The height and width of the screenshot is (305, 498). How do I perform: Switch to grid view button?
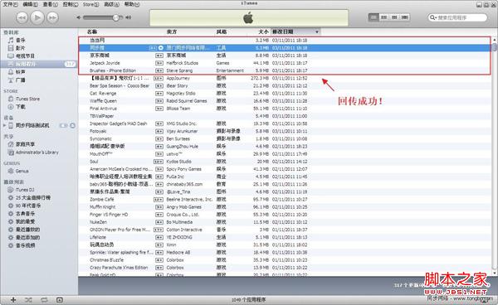(394, 17)
